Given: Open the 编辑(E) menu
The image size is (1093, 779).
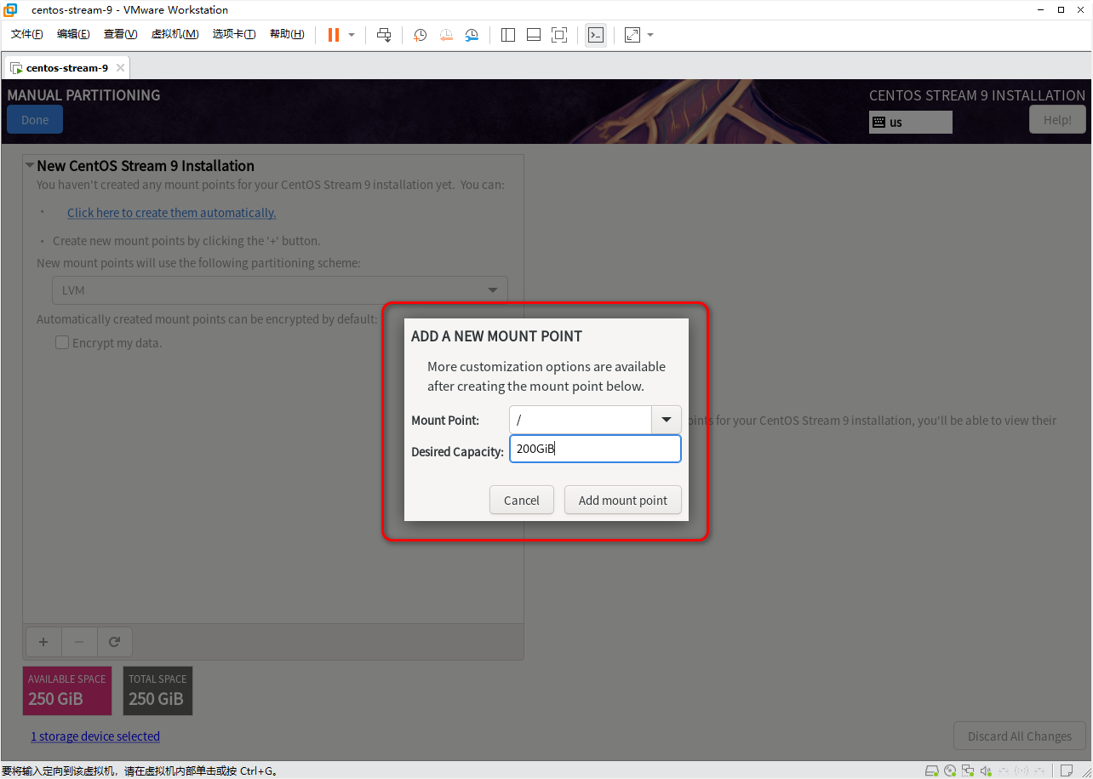Looking at the screenshot, I should pos(73,34).
